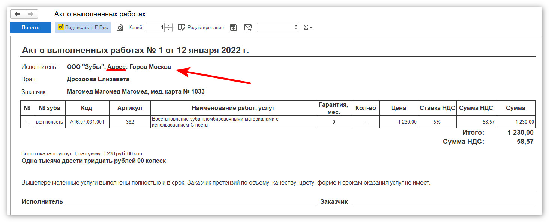Click the Цена column header
The image size is (549, 222).
tap(399, 108)
